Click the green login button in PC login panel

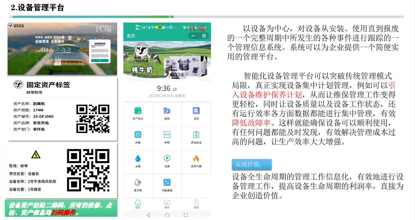point(100,61)
